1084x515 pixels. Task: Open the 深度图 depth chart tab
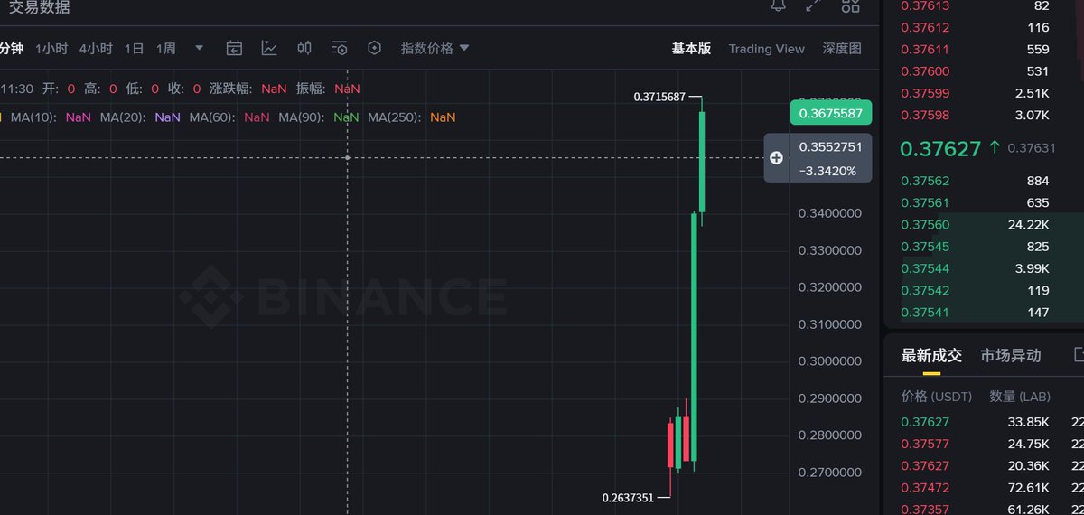tap(842, 49)
